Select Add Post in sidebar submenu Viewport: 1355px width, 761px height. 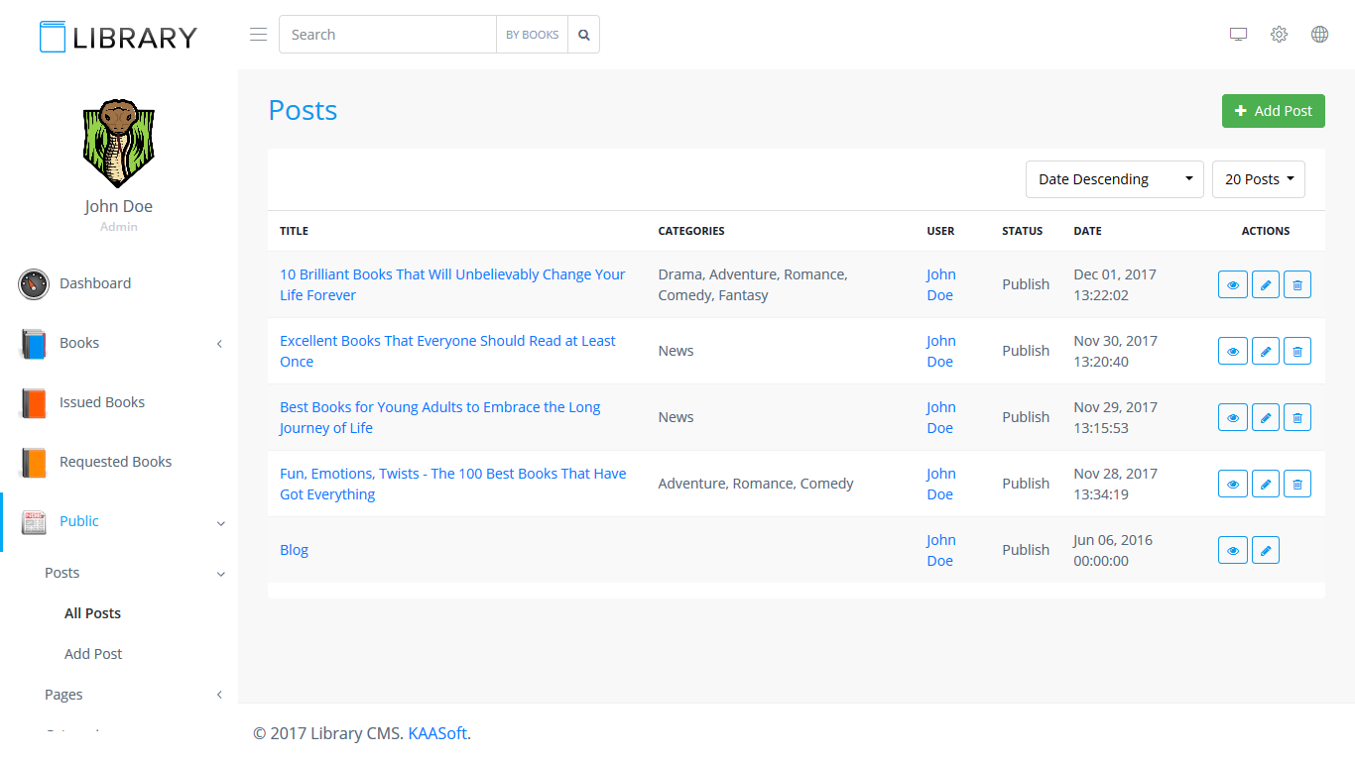93,654
